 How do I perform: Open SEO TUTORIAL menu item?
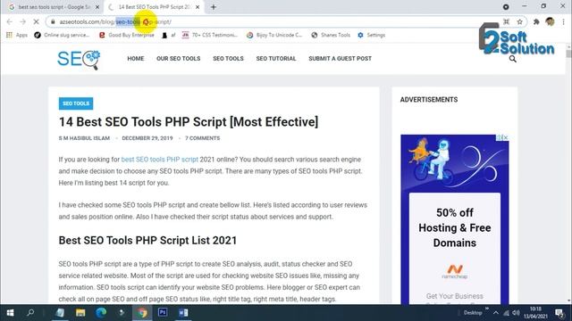[276, 59]
